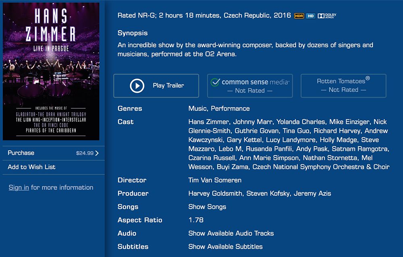
Task: Select producer Harvey Goldsmith
Action: click(x=215, y=193)
